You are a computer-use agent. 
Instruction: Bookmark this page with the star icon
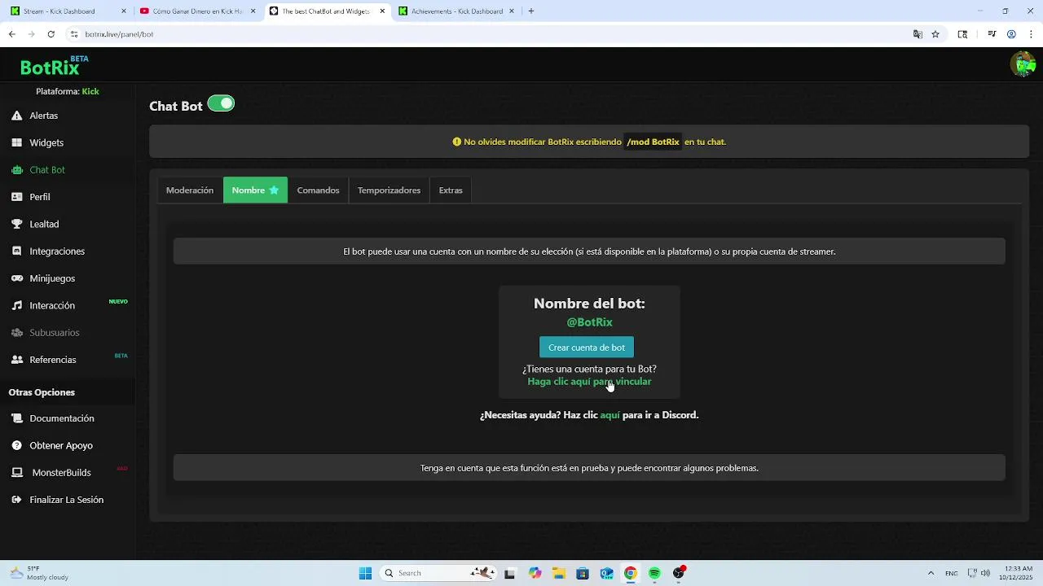[x=935, y=34]
